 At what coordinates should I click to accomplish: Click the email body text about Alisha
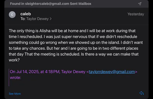(76, 45)
